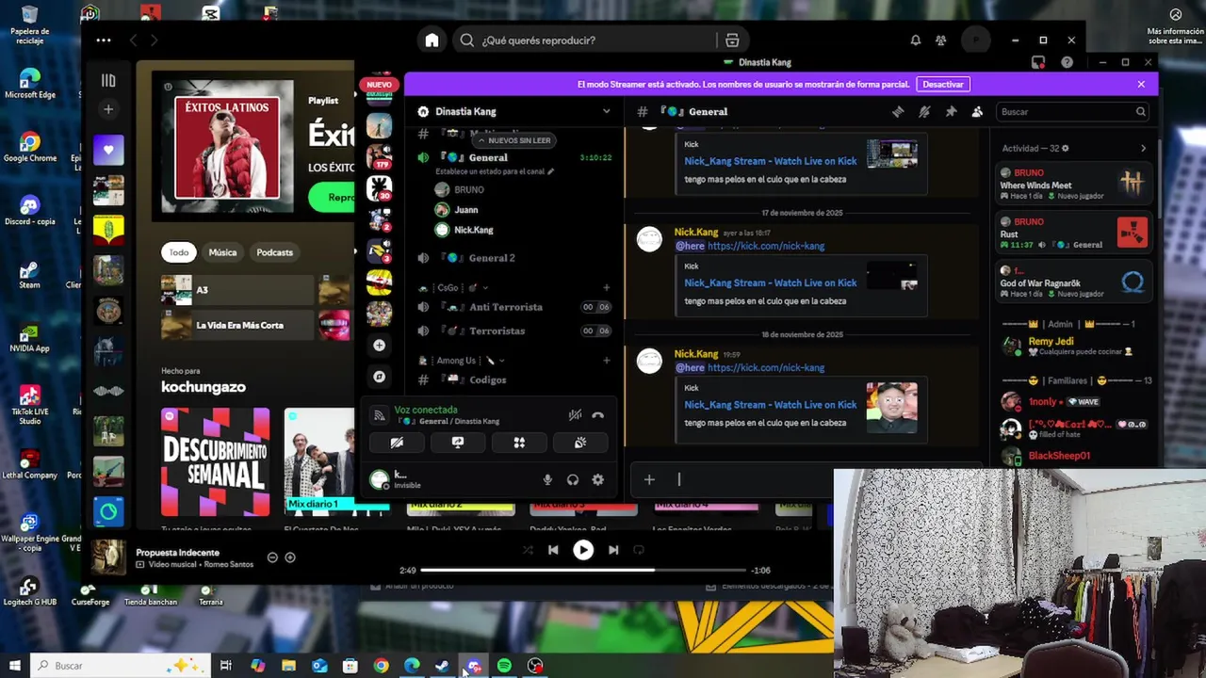
Task: Open Liked Songs heart in Spotify sidebar
Action: click(108, 151)
